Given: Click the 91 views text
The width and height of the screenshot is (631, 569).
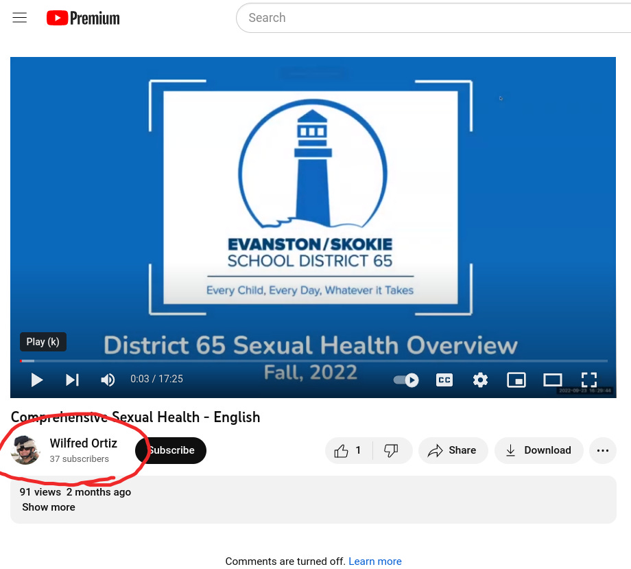Looking at the screenshot, I should click(x=40, y=492).
